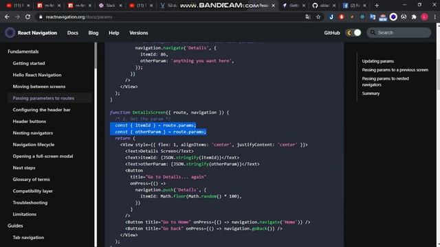Click the 'function DetailsScreen' code line

(x=170, y=113)
